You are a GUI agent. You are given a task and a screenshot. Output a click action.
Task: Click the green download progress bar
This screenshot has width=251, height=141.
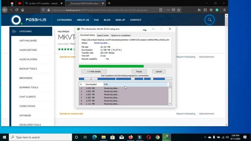(x=125, y=66)
